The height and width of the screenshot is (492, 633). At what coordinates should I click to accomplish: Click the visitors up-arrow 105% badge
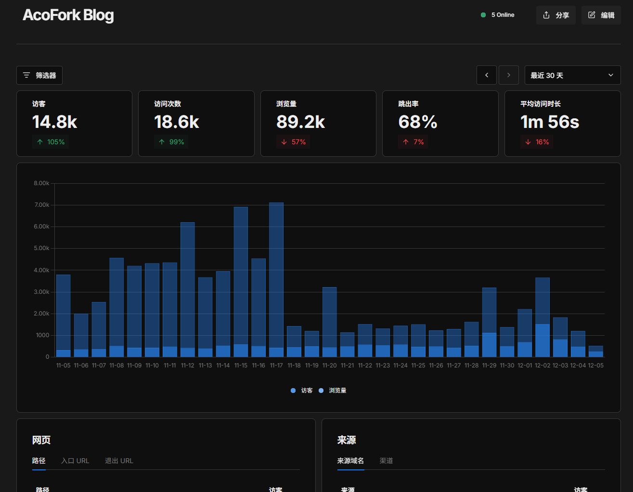(x=51, y=142)
